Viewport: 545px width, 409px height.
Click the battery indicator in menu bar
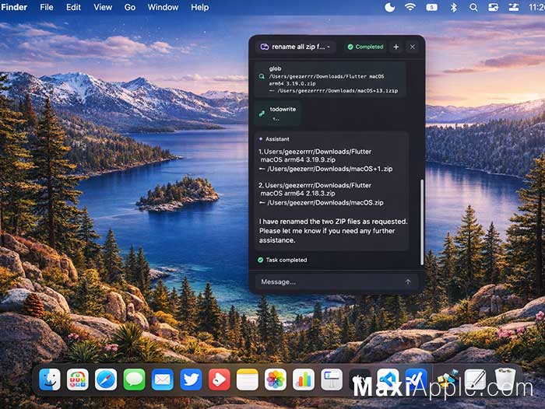pyautogui.click(x=431, y=7)
